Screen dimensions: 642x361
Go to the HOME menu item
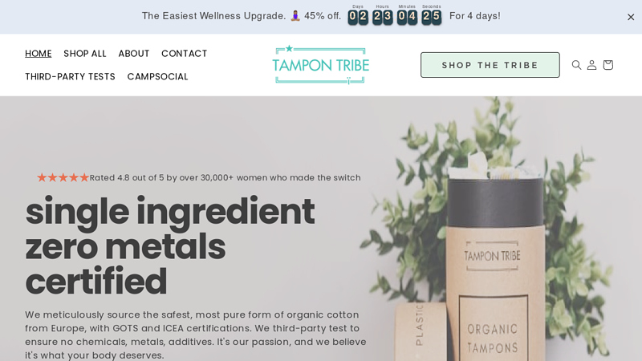point(38,54)
